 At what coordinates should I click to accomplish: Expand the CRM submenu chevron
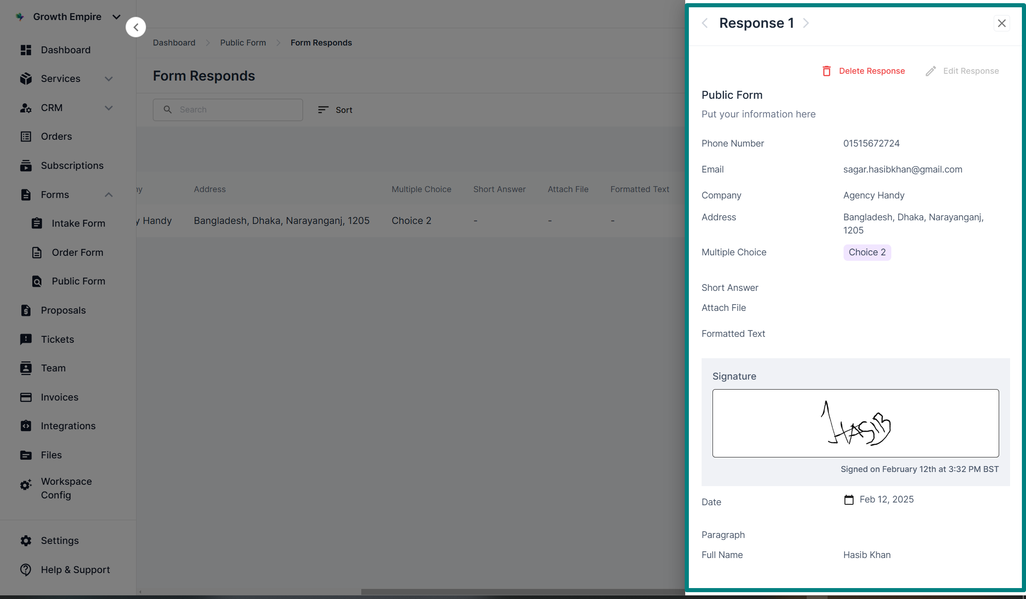(x=108, y=108)
